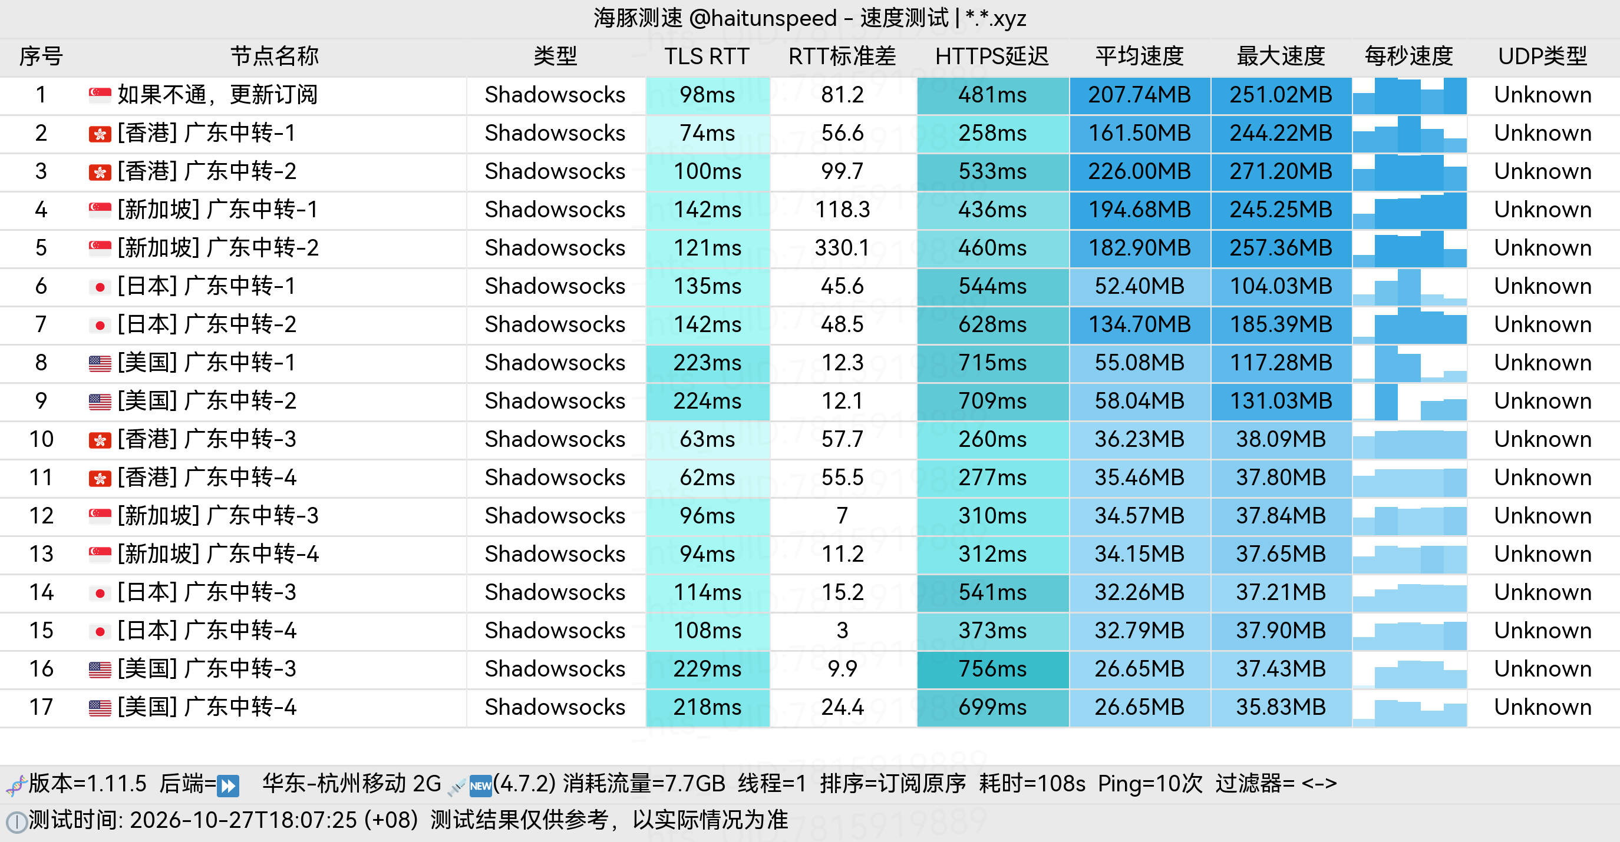Click the RTT标准差 column header
The width and height of the screenshot is (1620, 842).
[x=842, y=57]
